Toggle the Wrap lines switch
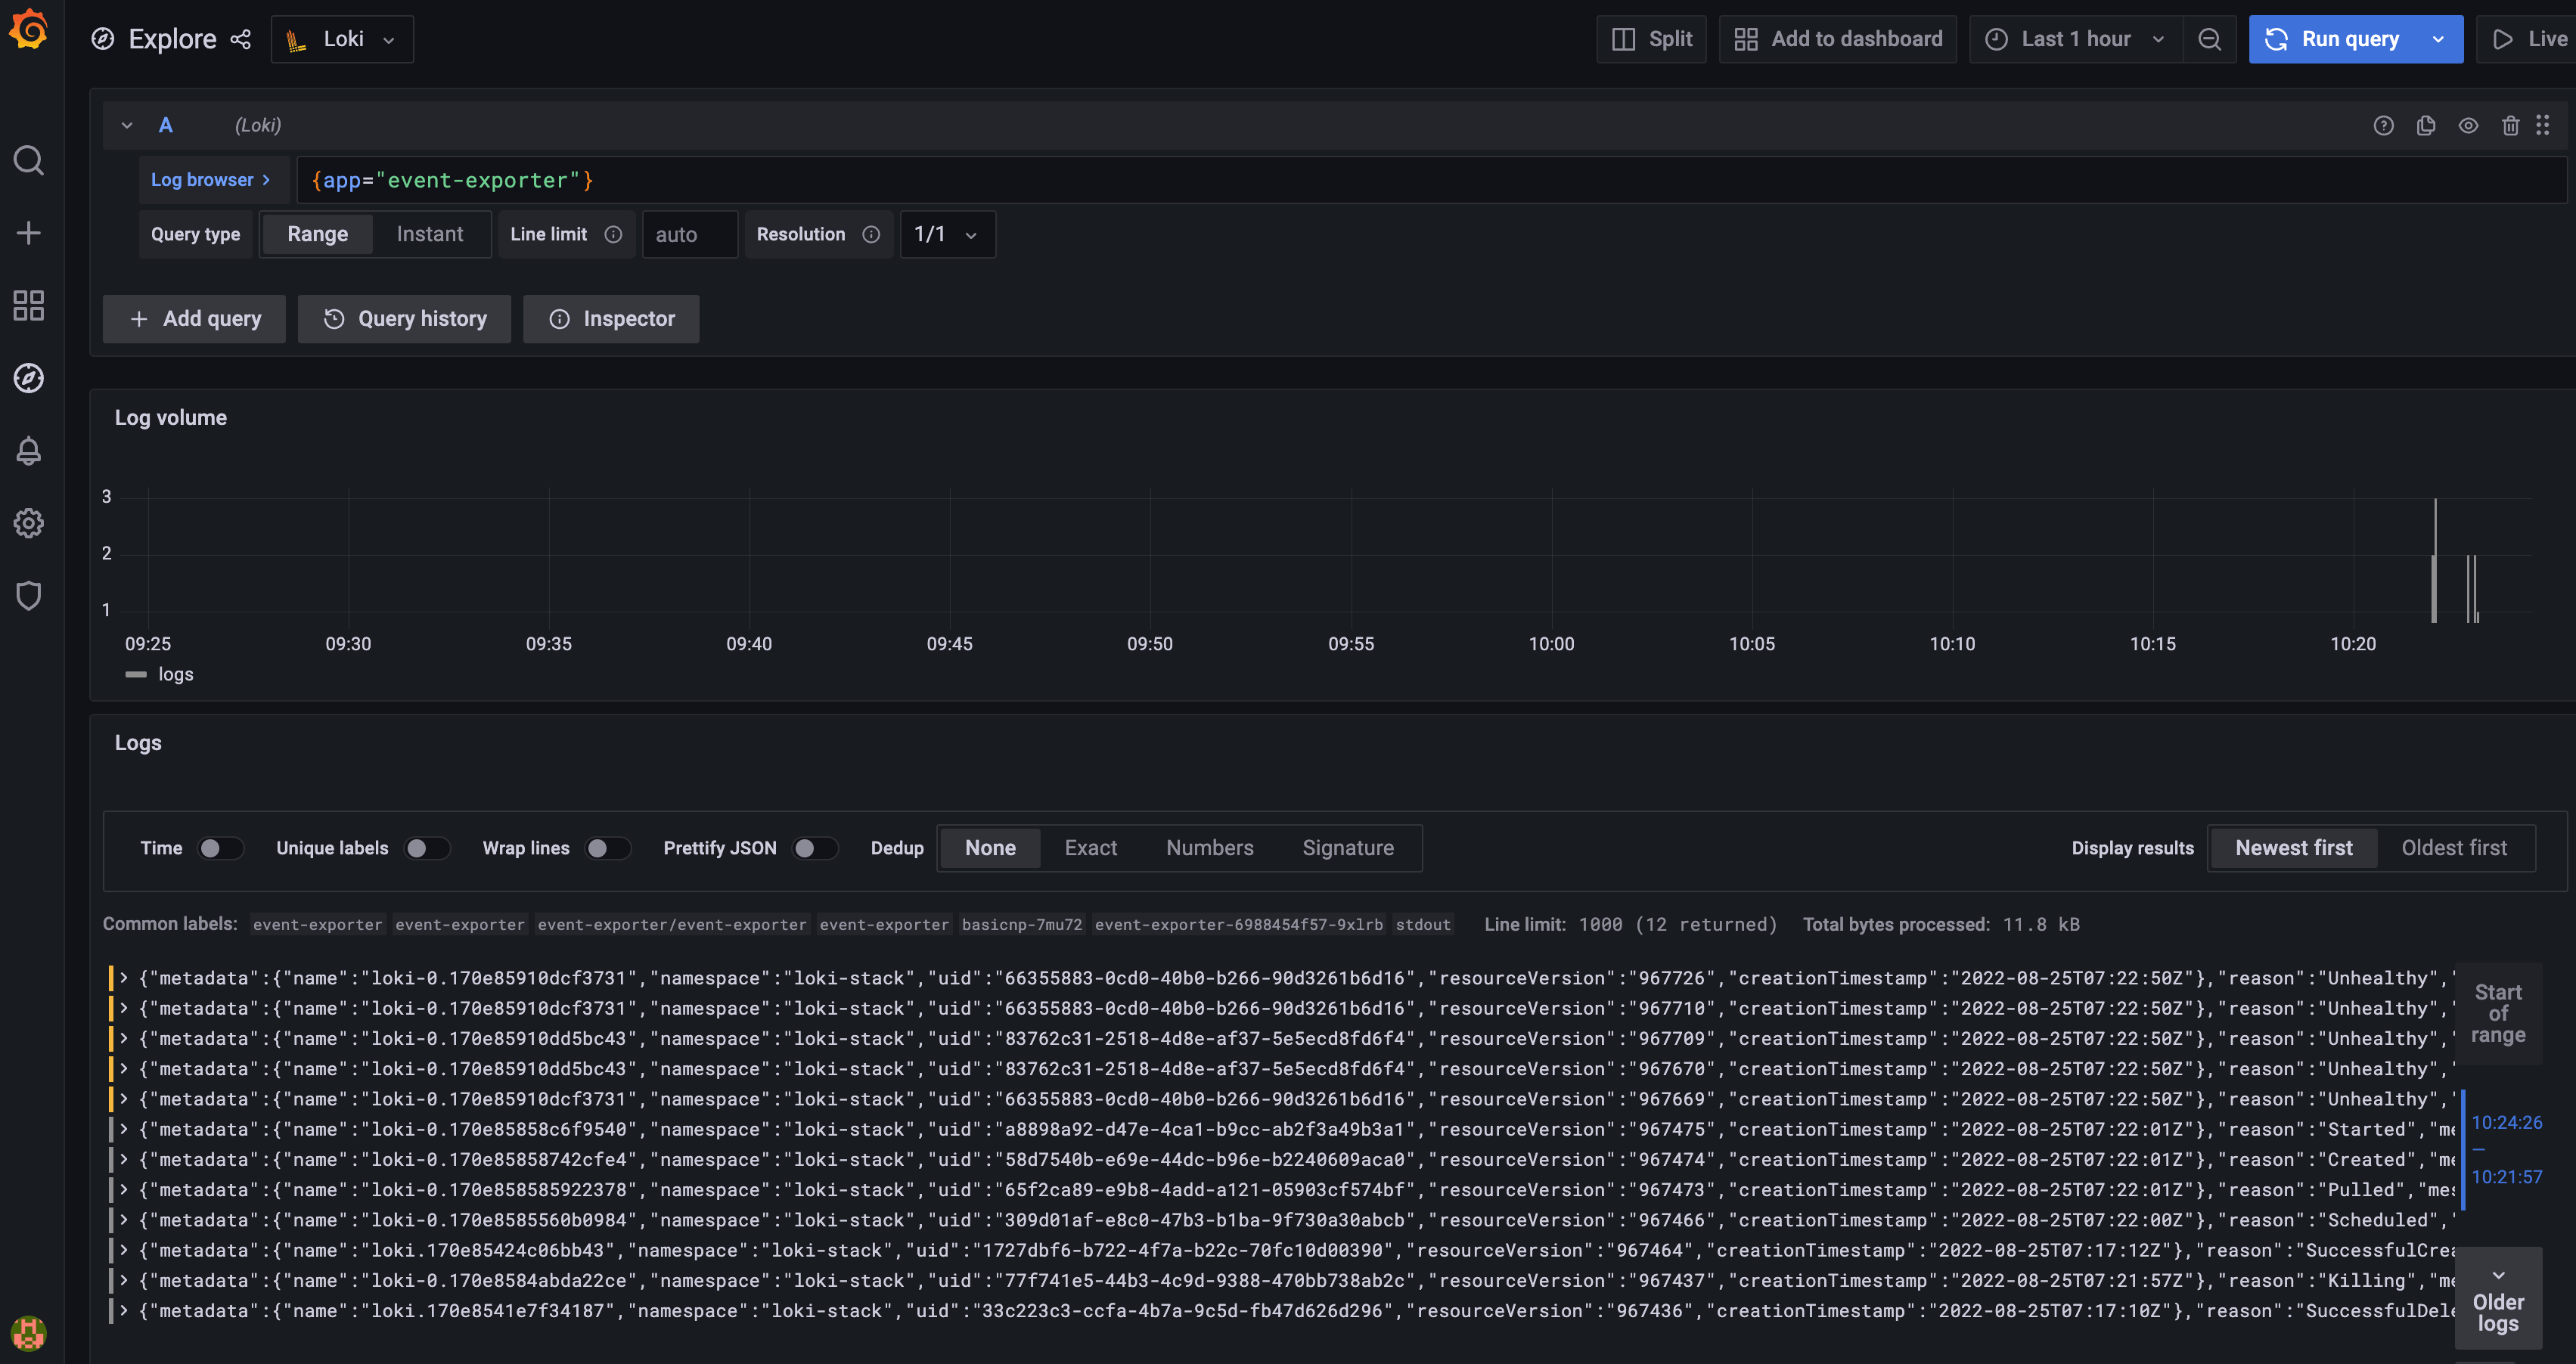Viewport: 2576px width, 1364px height. pos(607,848)
